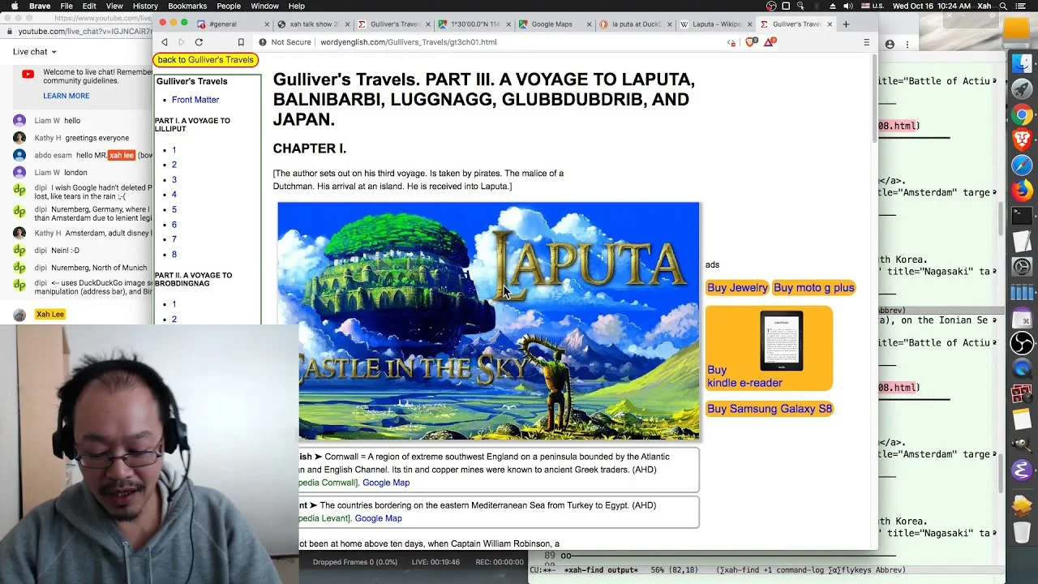1038x584 pixels.
Task: Open OBS Studio from the Dock
Action: point(1022,343)
